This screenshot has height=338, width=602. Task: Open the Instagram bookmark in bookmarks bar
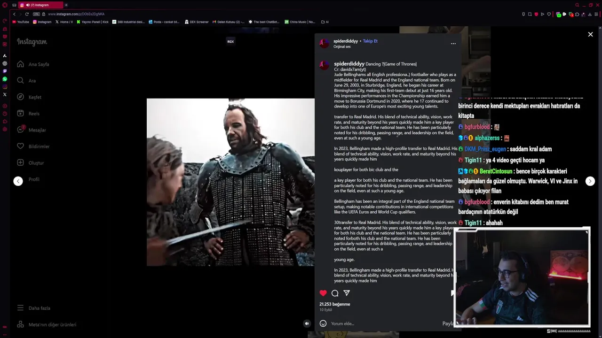coord(42,22)
